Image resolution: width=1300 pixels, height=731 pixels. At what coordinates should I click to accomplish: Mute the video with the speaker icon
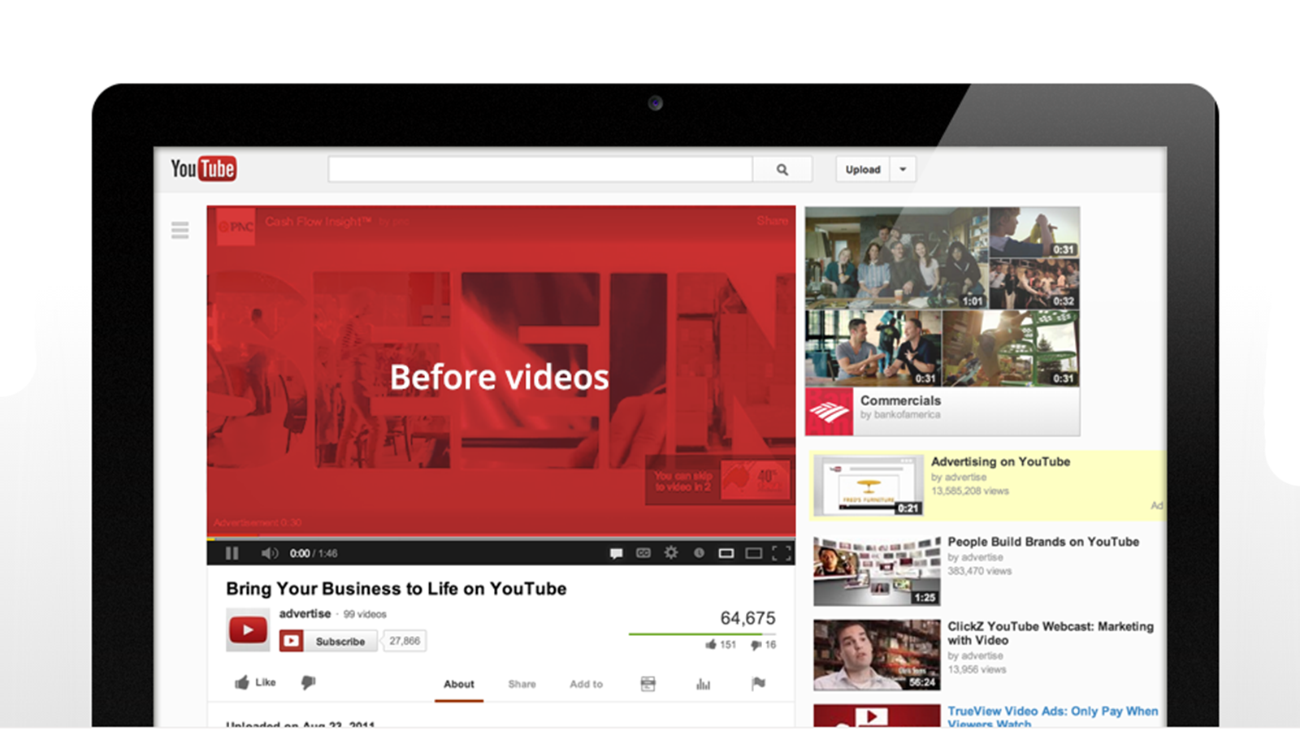269,553
